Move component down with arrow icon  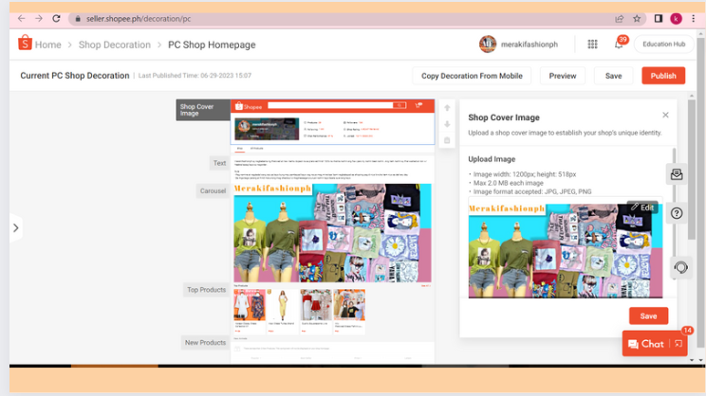[x=447, y=124]
